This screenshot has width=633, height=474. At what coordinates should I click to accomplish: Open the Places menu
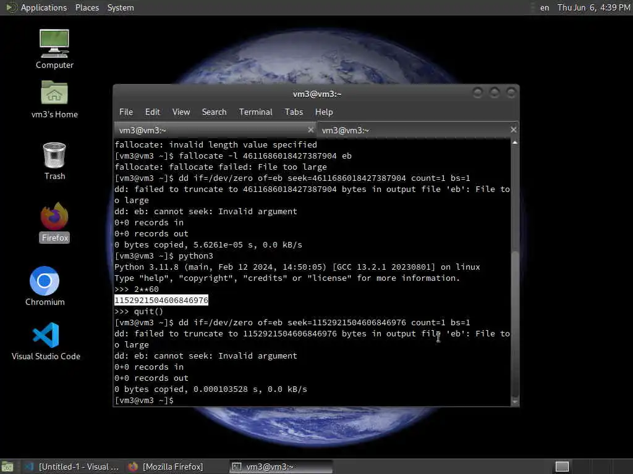pos(87,7)
